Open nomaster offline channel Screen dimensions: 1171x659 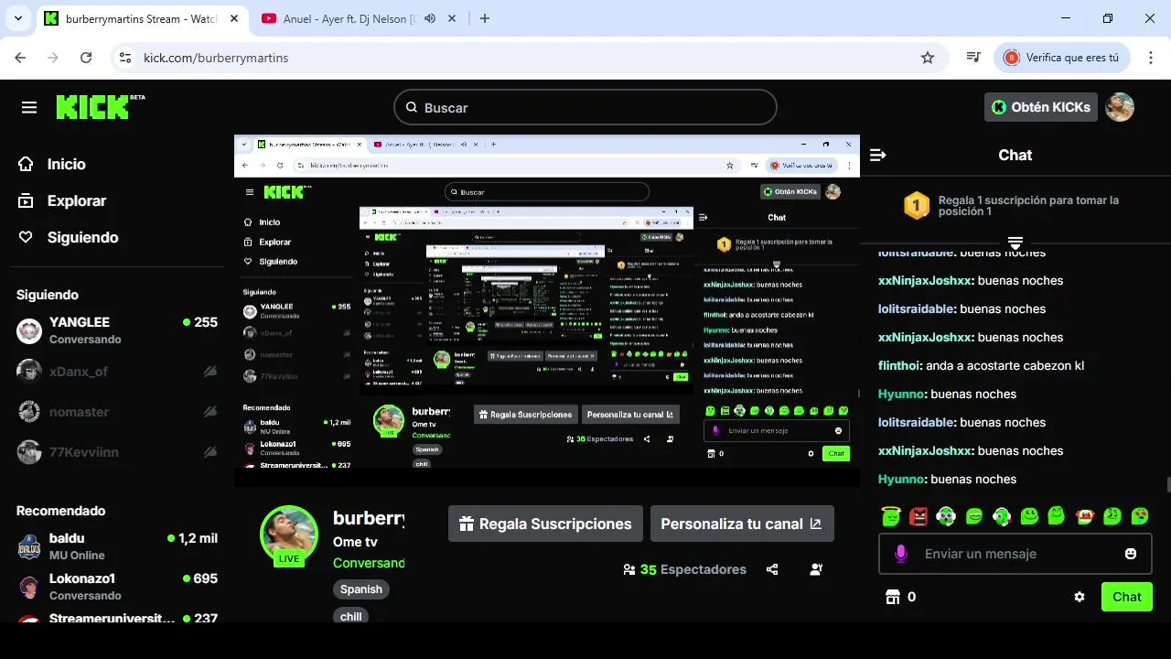point(117,412)
